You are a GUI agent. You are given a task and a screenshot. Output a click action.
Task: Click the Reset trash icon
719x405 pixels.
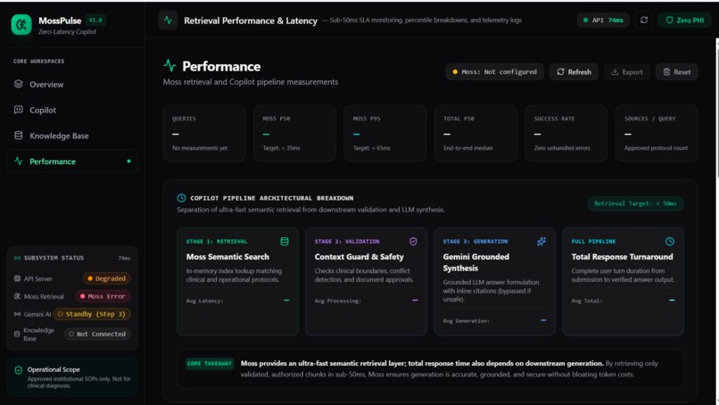click(666, 72)
